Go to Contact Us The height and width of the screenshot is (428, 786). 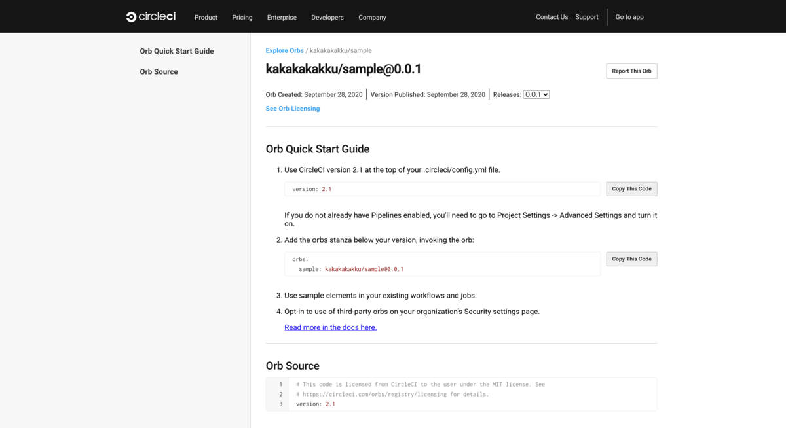tap(552, 17)
